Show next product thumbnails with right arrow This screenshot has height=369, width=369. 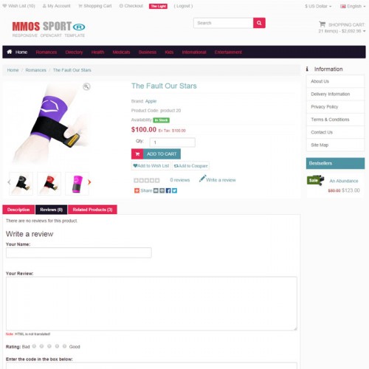(x=89, y=182)
